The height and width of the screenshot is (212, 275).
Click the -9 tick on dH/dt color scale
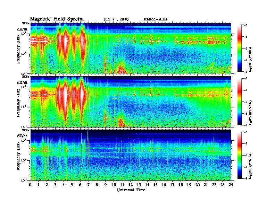tap(246, 71)
